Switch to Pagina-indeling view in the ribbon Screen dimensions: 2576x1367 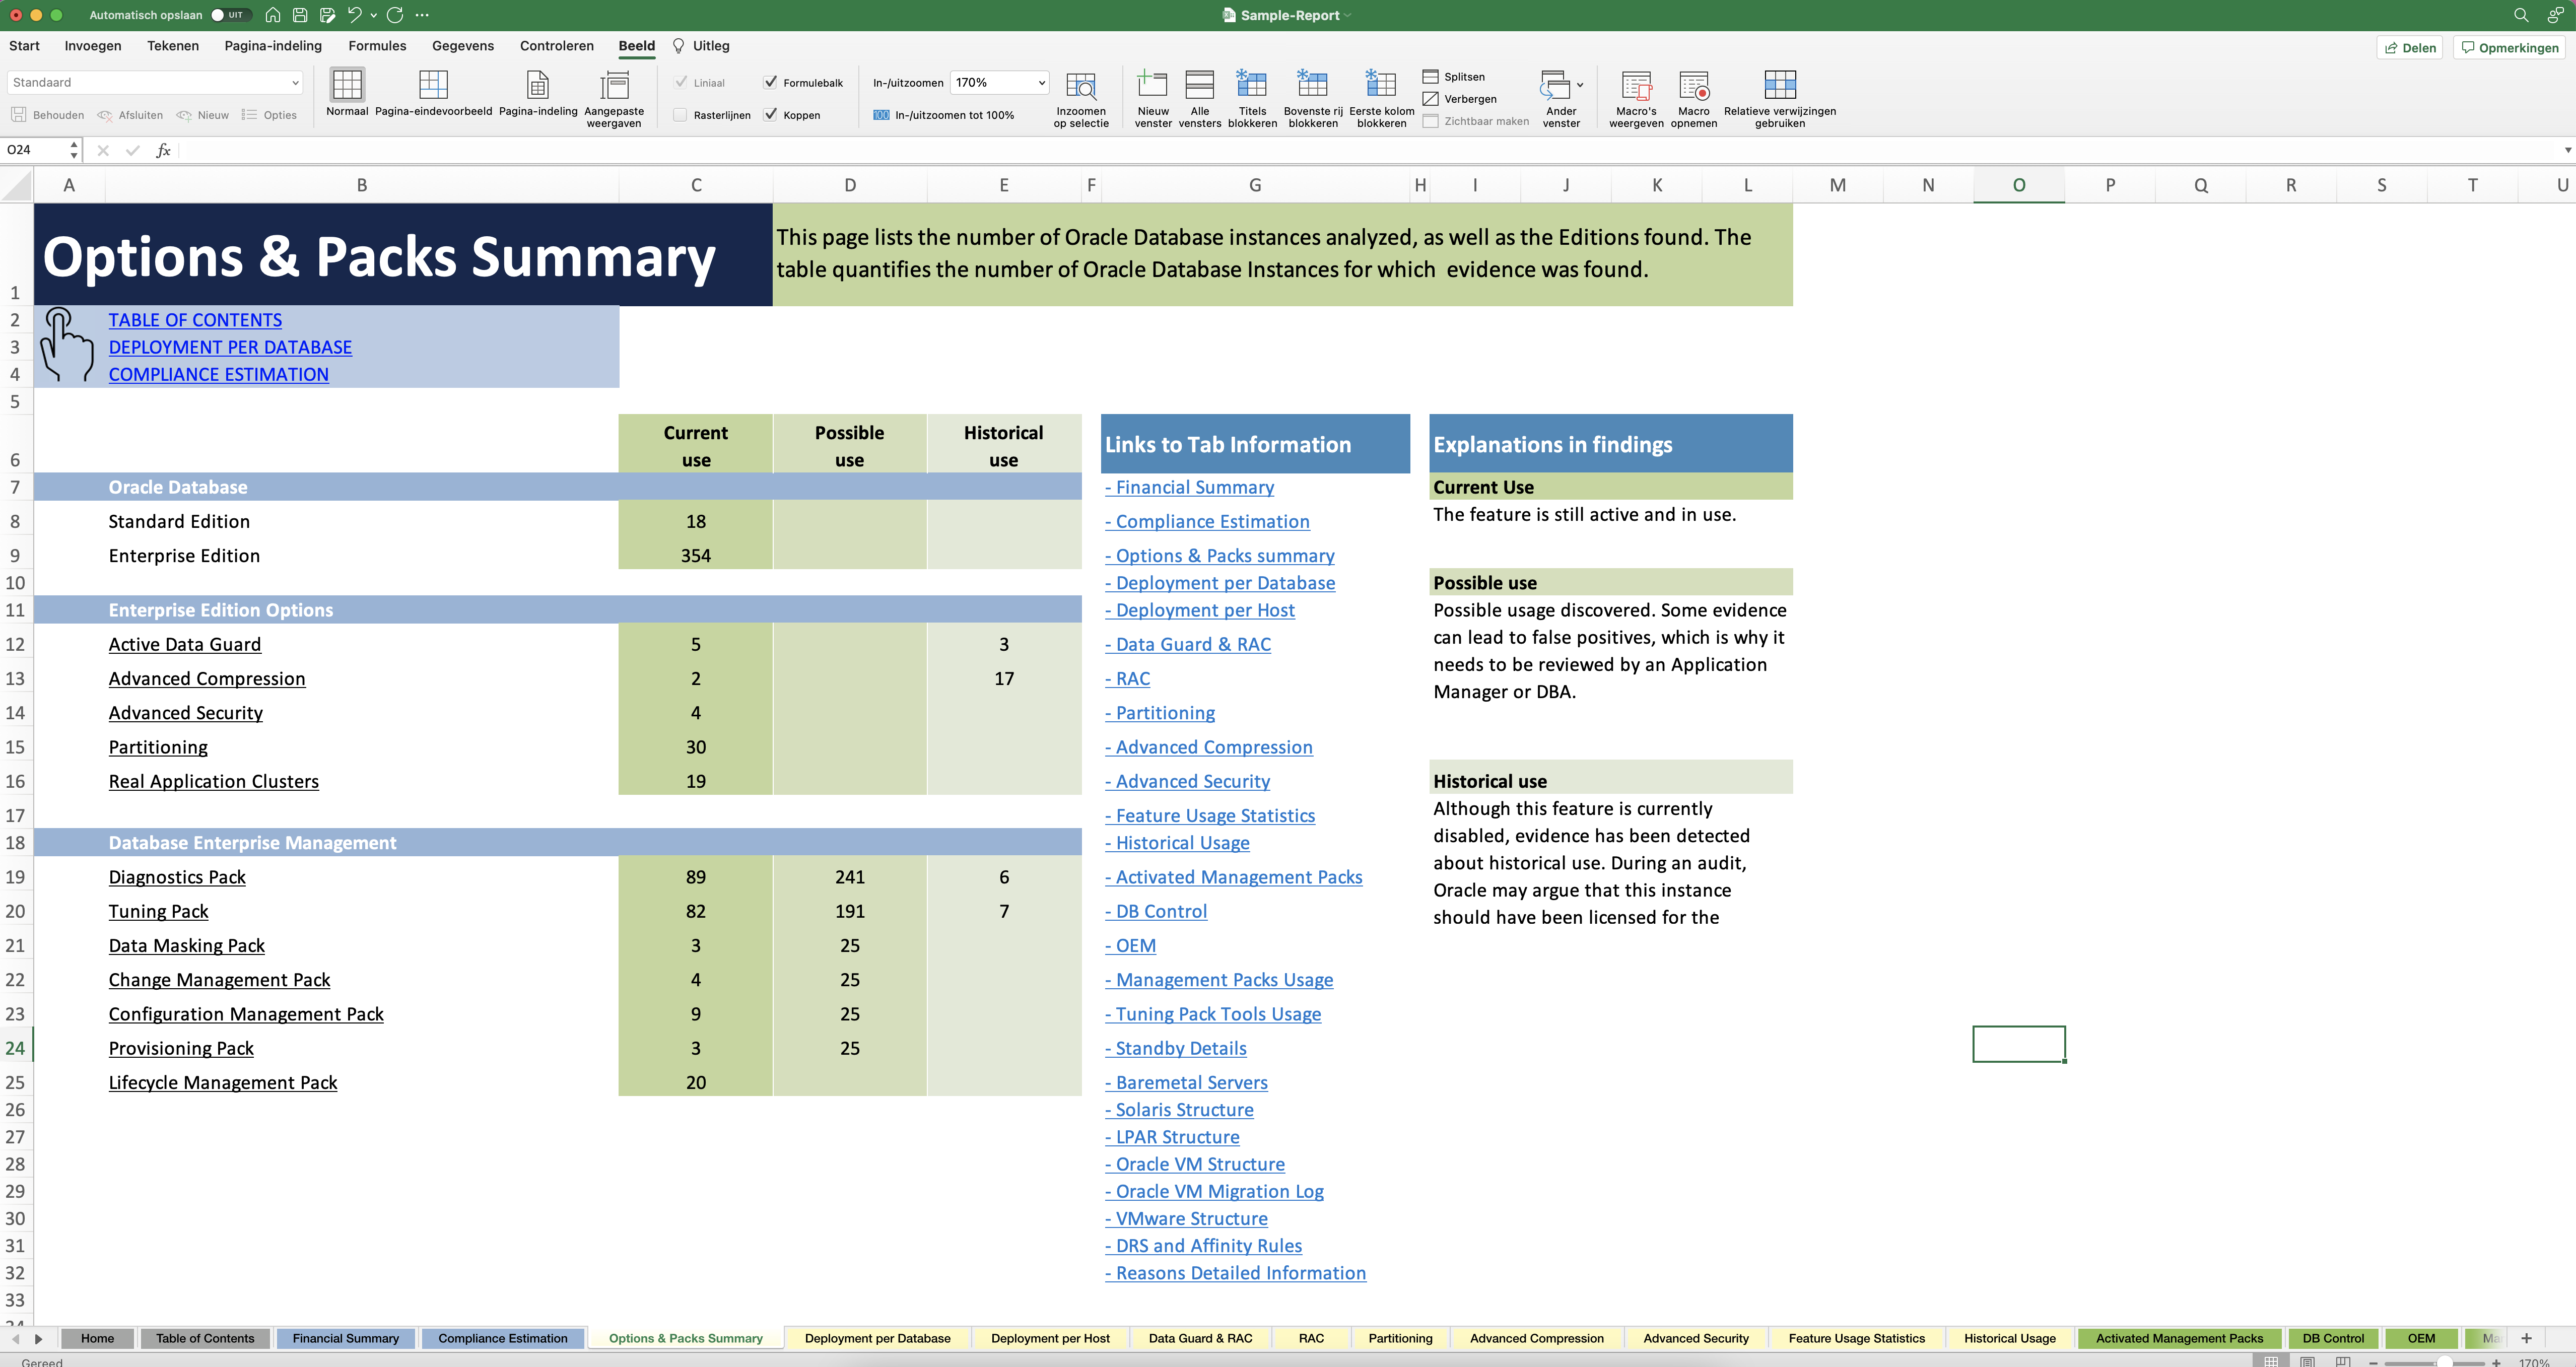tap(538, 92)
